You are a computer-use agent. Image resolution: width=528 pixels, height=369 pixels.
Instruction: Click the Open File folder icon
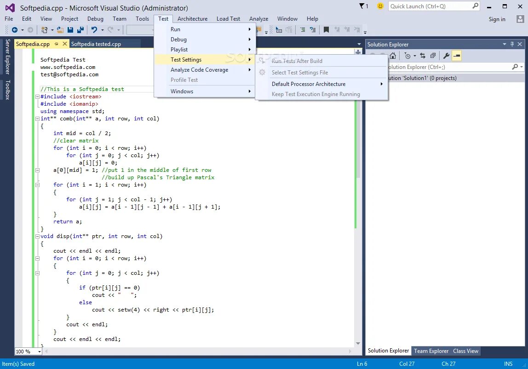point(60,30)
